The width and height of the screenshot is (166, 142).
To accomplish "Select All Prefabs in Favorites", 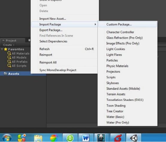I will coord(19,62).
